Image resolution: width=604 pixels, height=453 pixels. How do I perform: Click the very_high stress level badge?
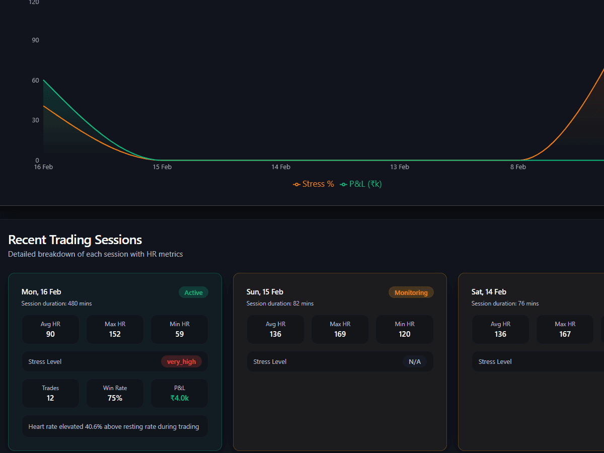[182, 361]
